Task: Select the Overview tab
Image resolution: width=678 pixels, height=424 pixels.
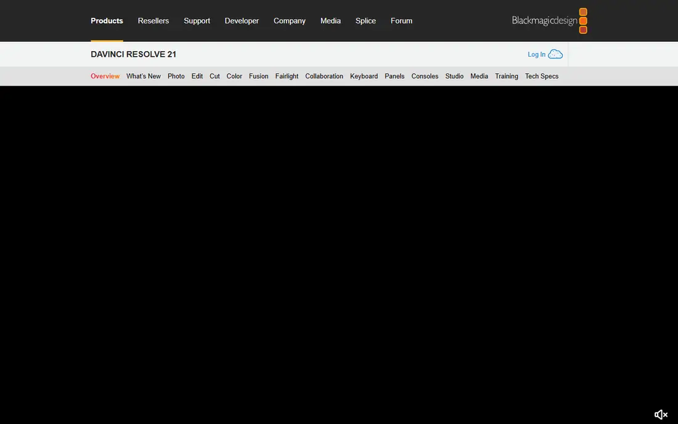Action: coord(105,76)
